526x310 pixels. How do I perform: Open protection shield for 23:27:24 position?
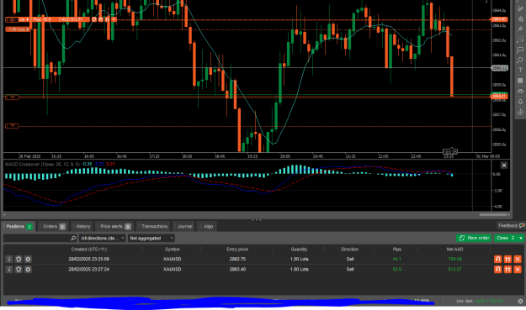(19, 269)
